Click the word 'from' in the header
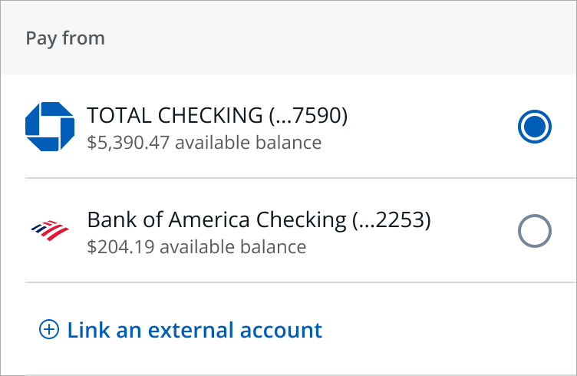577x376 pixels. coord(84,38)
